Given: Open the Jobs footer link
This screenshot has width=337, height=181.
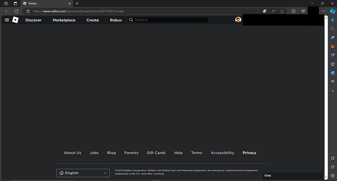Looking at the screenshot, I should tap(94, 153).
